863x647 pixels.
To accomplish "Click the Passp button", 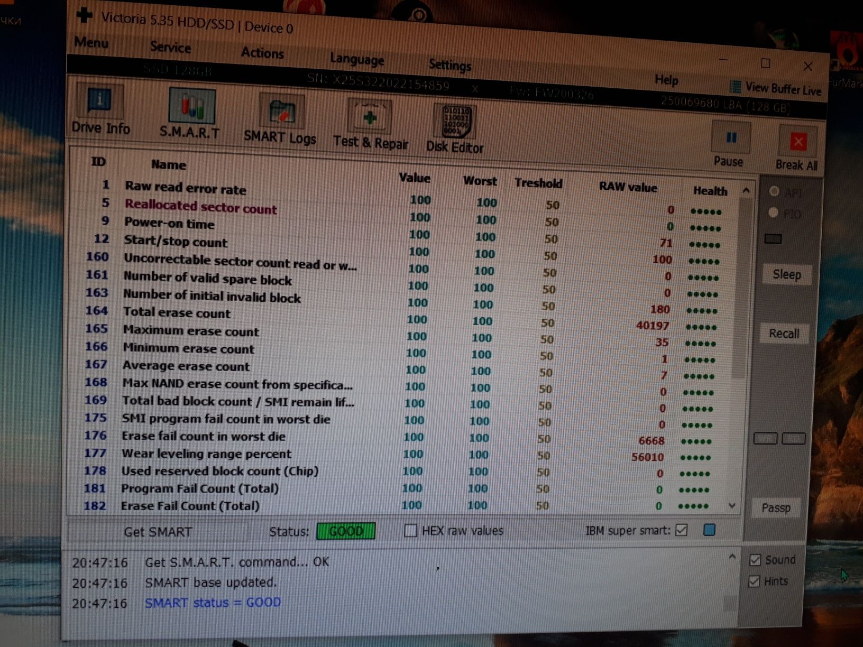I will 776,508.
